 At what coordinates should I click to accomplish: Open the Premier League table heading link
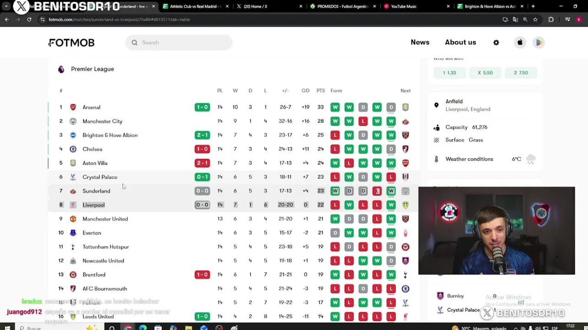pyautogui.click(x=93, y=69)
